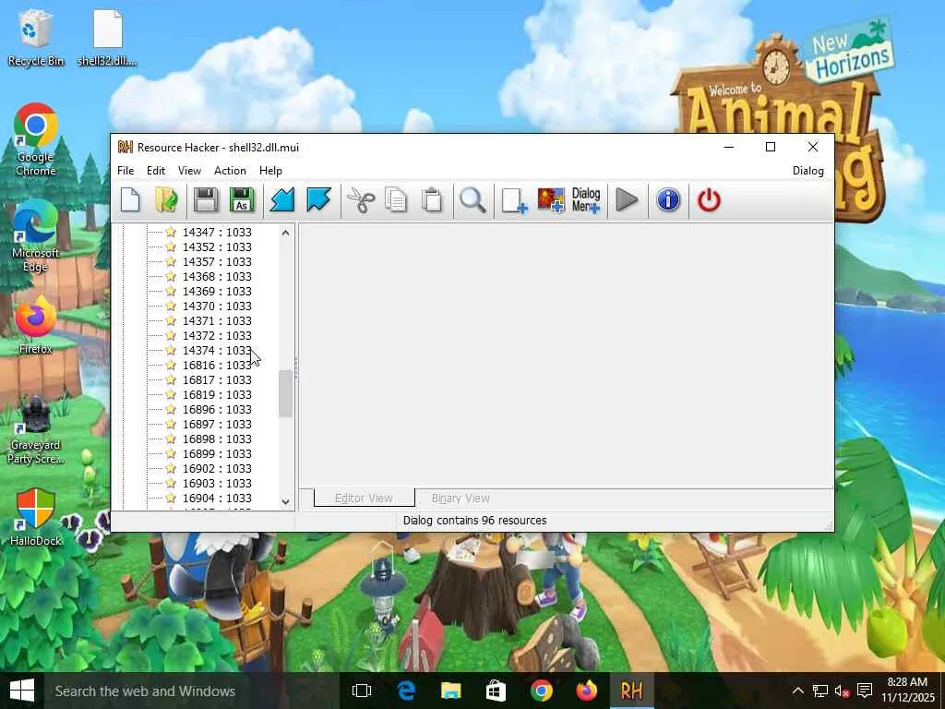Select tree item 14357 : 1033
Screen dimensions: 945x709
coord(217,261)
